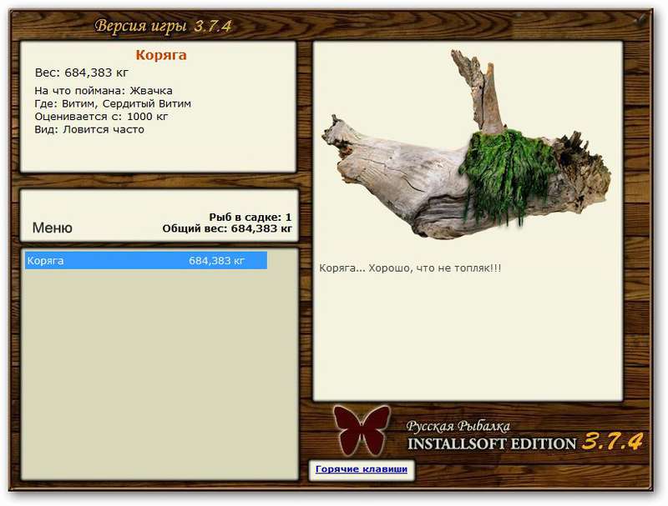668x506 pixels.
Task: Click the На что поймана: Жвачка line
Action: pos(104,91)
